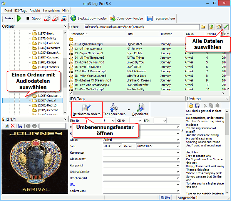Click the Facebook Like button
Image resolution: width=231 pixels, height=201 pixels.
[x=166, y=198]
